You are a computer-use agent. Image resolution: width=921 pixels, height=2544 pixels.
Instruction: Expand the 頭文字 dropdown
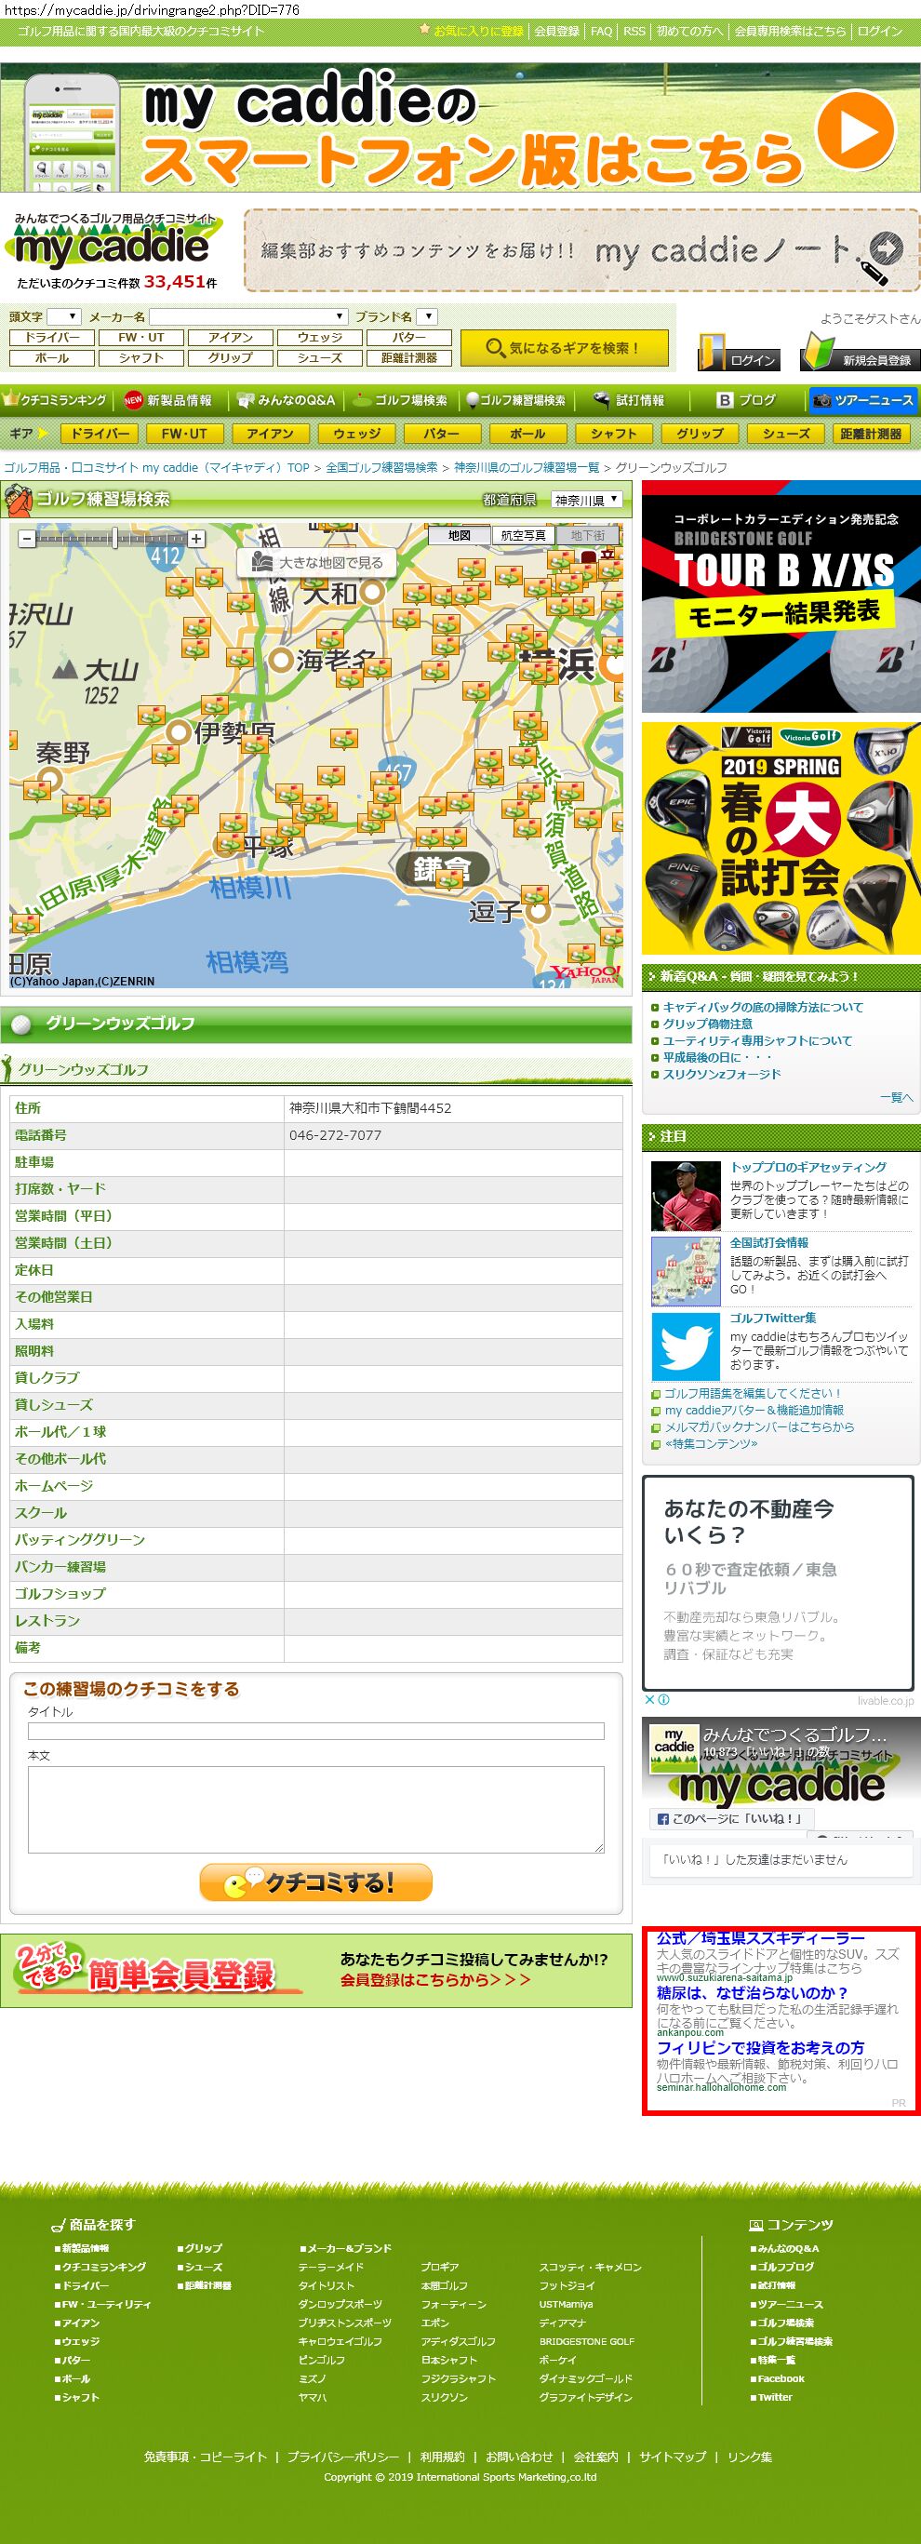[x=64, y=316]
